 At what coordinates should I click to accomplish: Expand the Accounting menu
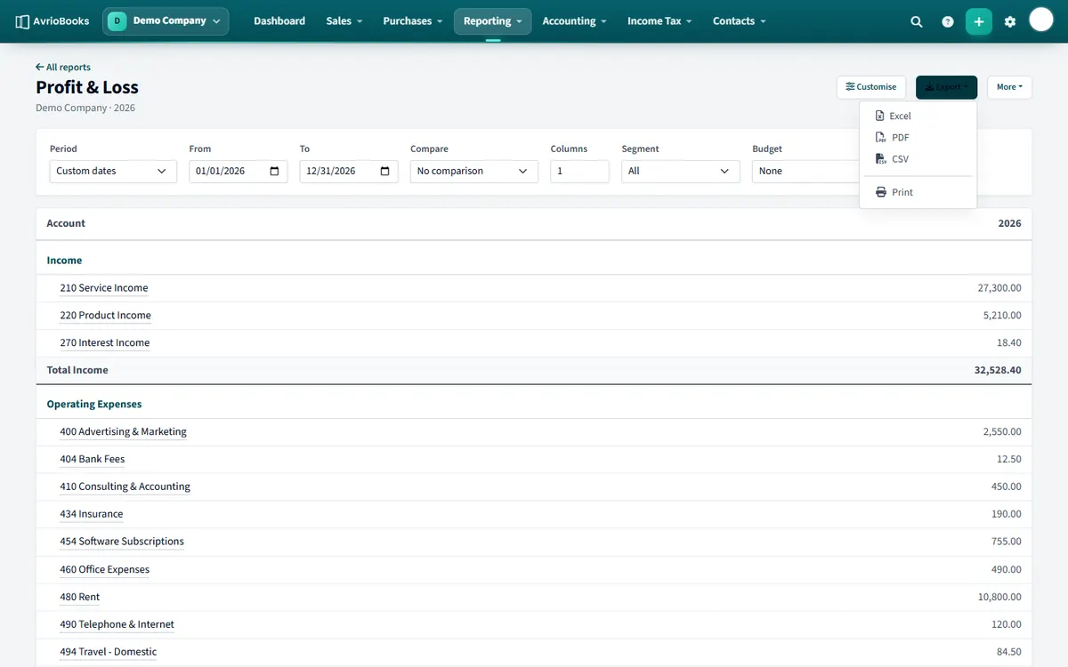pos(574,21)
